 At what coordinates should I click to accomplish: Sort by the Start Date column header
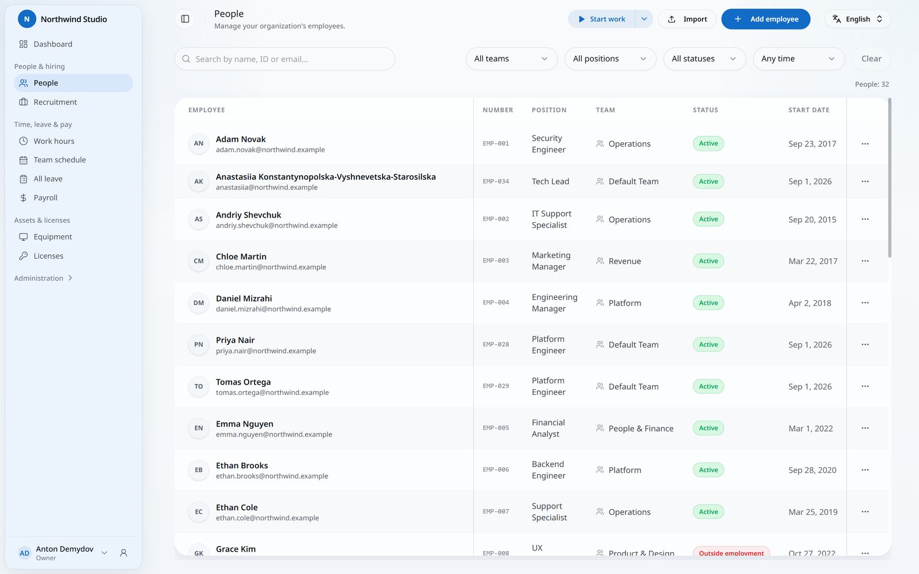[809, 110]
